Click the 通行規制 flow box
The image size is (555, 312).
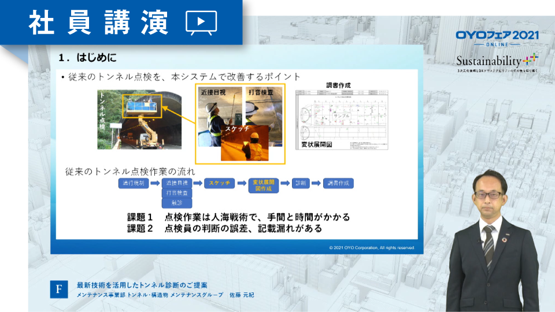(x=134, y=183)
